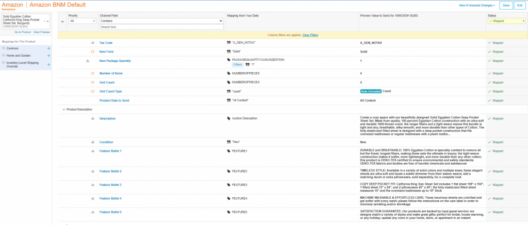Image resolution: width=528 pixels, height=225 pixels.
Task: Click the Mapped status in Tax Code row
Action: point(496,43)
